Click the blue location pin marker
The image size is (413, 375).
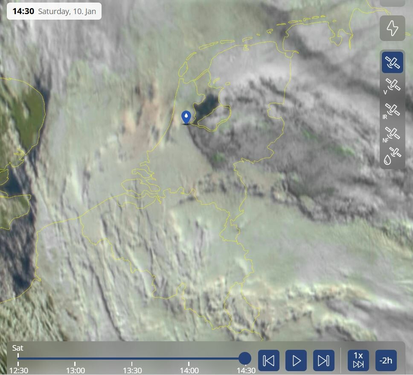coord(186,117)
